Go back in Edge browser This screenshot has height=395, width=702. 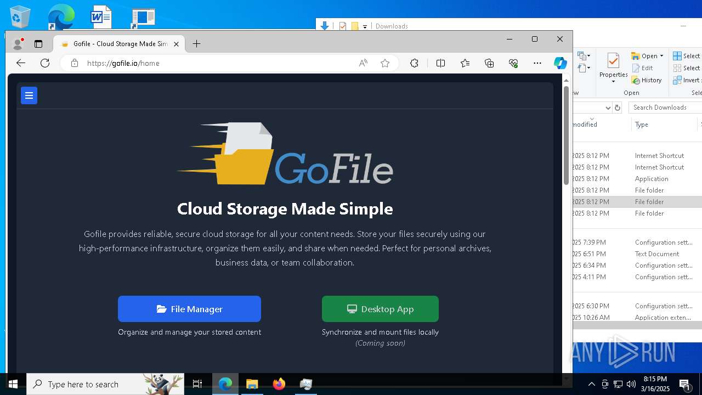(21, 63)
